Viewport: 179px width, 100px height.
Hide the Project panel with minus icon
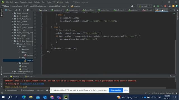pyautogui.click(x=31, y=10)
